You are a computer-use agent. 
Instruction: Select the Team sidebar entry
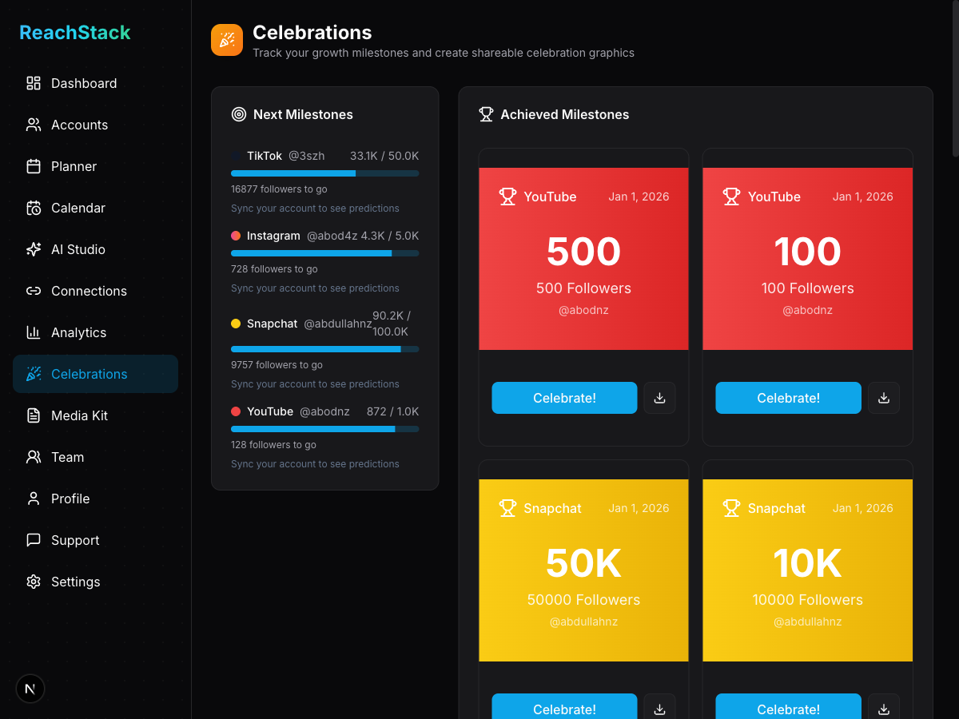(x=67, y=457)
